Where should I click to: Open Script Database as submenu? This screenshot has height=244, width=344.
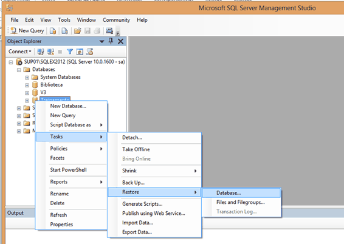pyautogui.click(x=72, y=125)
